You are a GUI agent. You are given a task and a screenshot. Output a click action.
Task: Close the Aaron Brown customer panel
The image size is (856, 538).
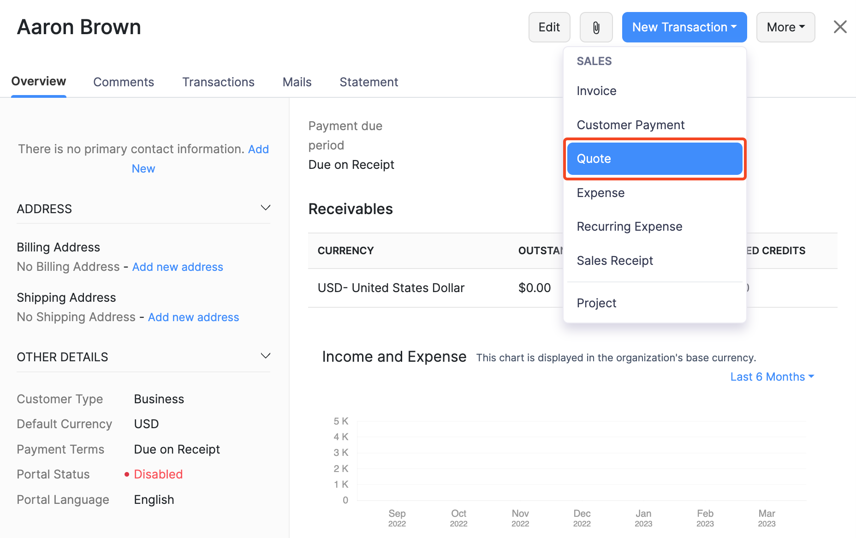840,27
